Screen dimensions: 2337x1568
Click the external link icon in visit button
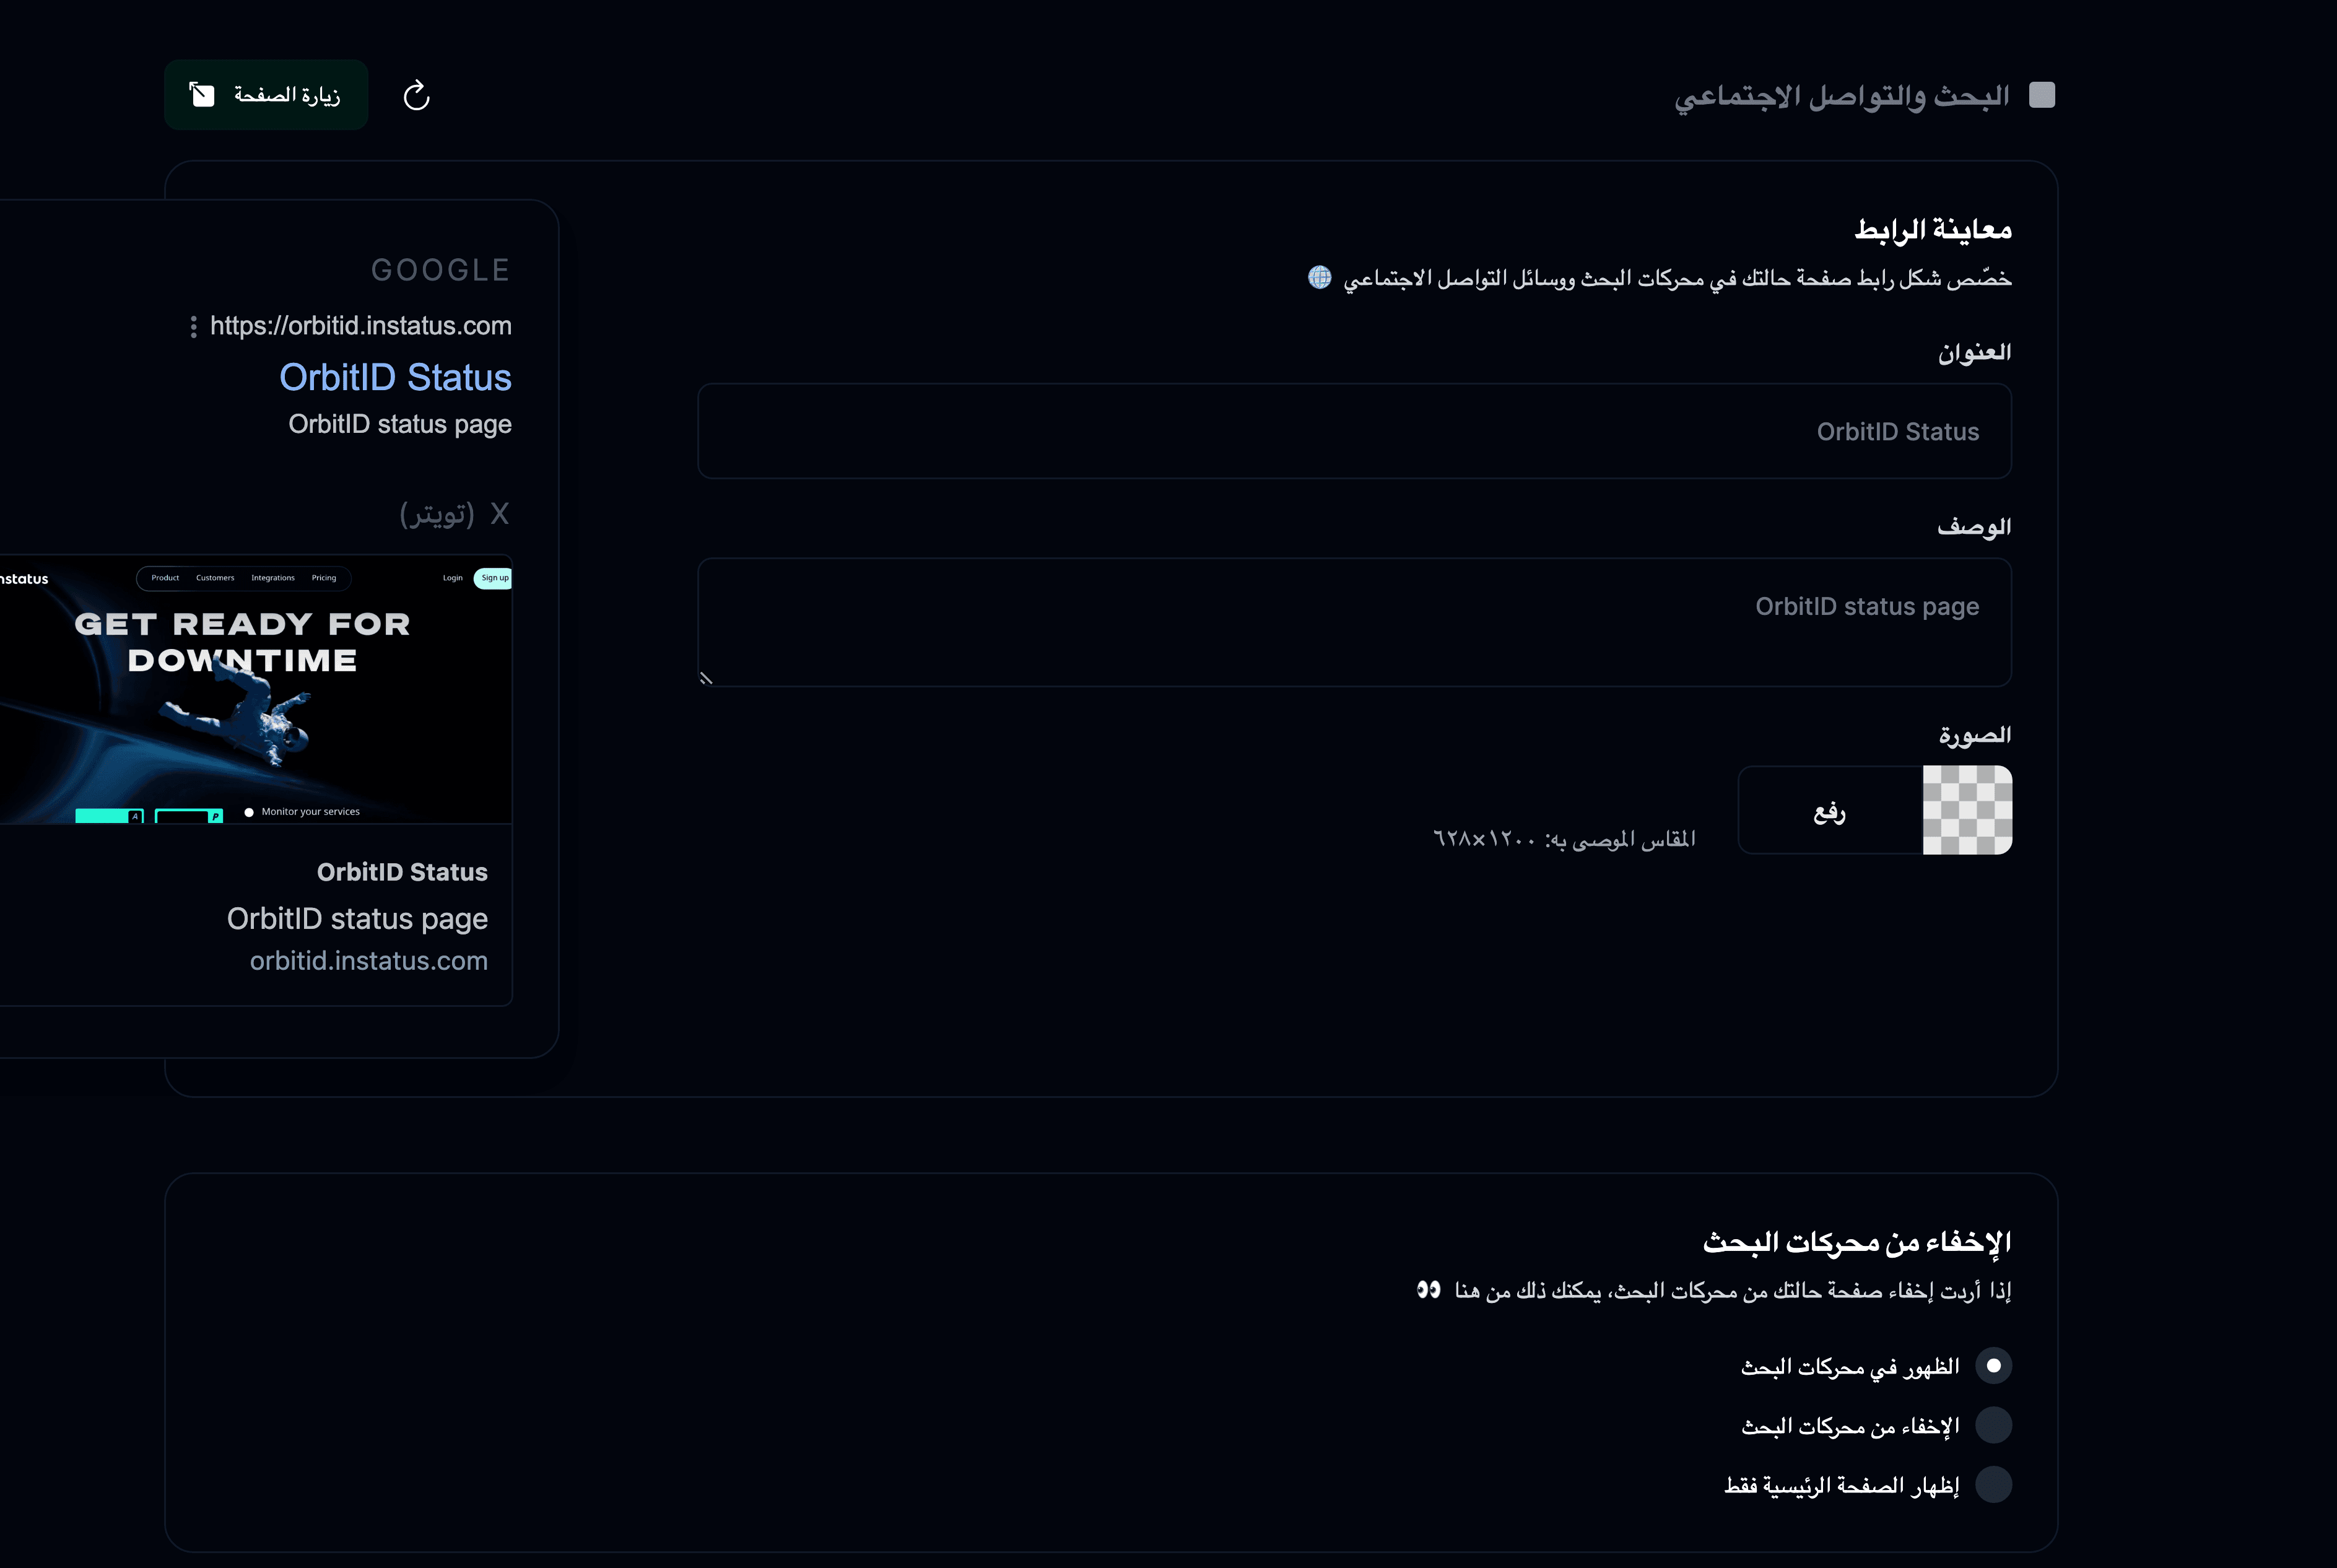pos(202,94)
